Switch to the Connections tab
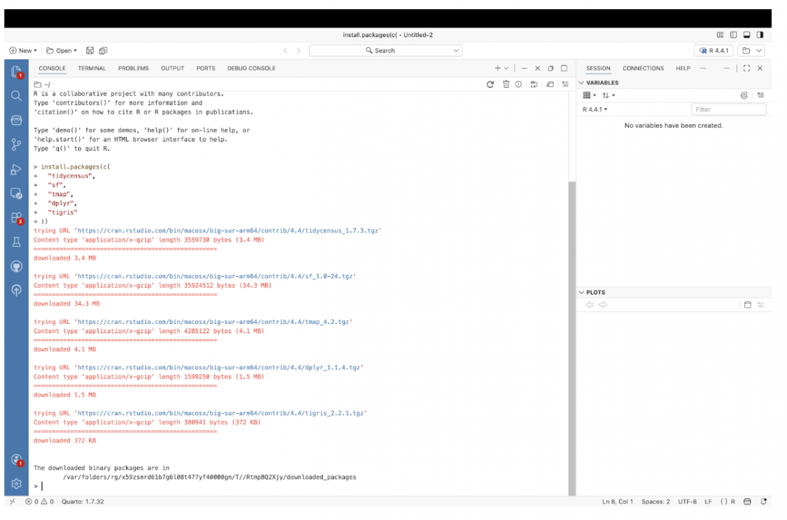 point(643,68)
